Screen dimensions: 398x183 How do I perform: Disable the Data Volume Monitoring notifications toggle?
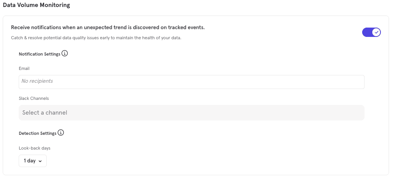tap(371, 32)
